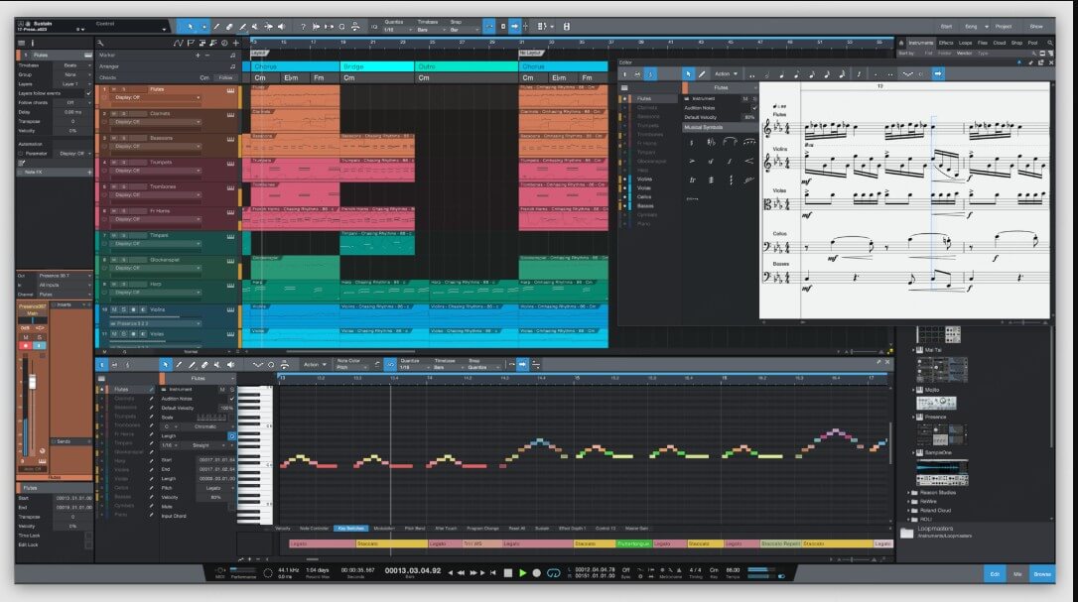1078x602 pixels.
Task: Click the wrench icon above the track list
Action: (100, 43)
